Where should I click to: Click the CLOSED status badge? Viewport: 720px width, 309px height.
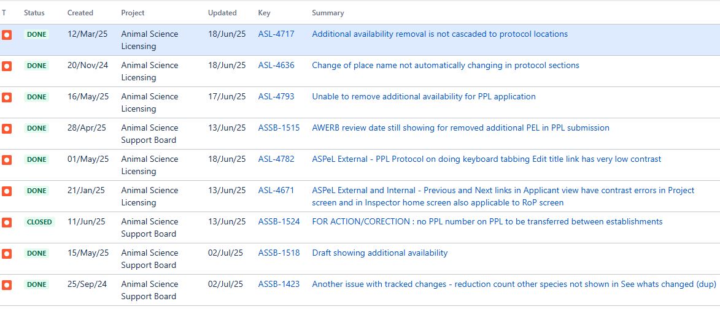[x=39, y=222]
